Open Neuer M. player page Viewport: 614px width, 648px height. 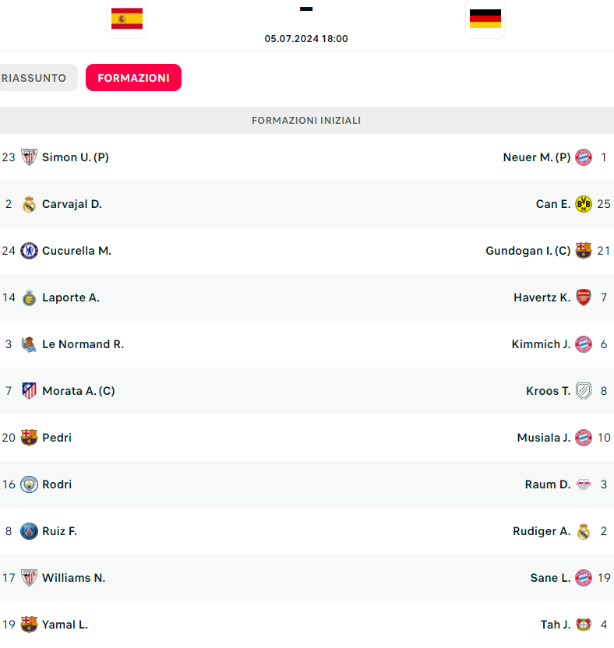(x=537, y=157)
